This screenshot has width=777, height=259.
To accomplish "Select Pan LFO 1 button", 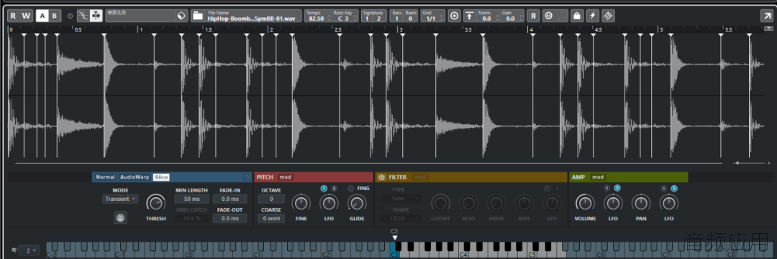I will point(663,188).
